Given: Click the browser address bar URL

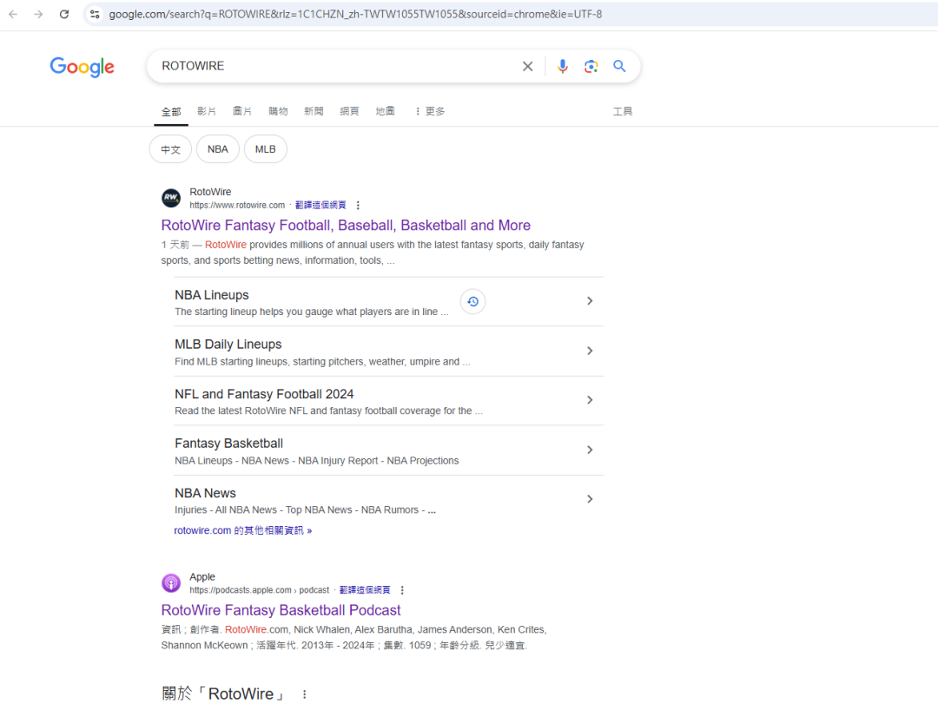Looking at the screenshot, I should coord(355,15).
